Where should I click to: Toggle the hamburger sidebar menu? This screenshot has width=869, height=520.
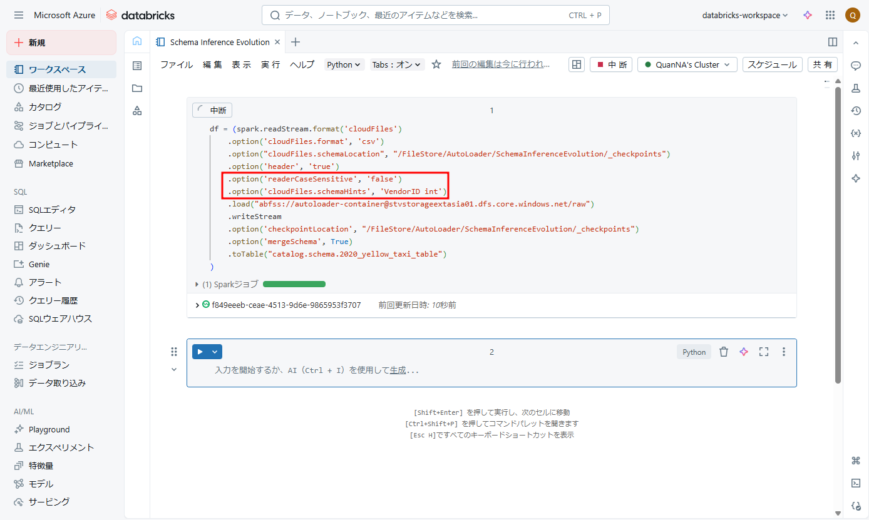[19, 15]
